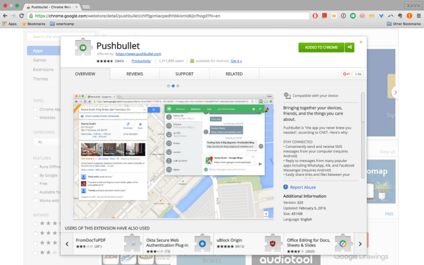Open the Chrome hamburger menu
424x265 pixels.
click(x=419, y=16)
